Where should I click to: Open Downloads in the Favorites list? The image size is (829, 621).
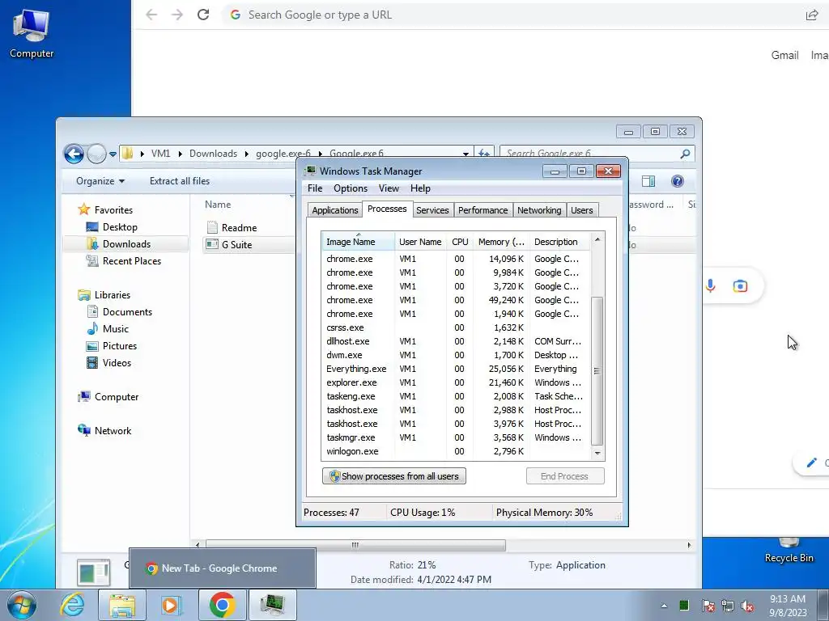pyautogui.click(x=126, y=244)
